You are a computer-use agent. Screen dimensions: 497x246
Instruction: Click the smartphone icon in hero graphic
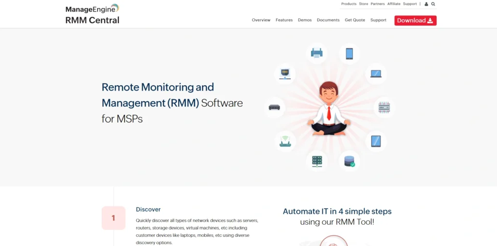[349, 54]
